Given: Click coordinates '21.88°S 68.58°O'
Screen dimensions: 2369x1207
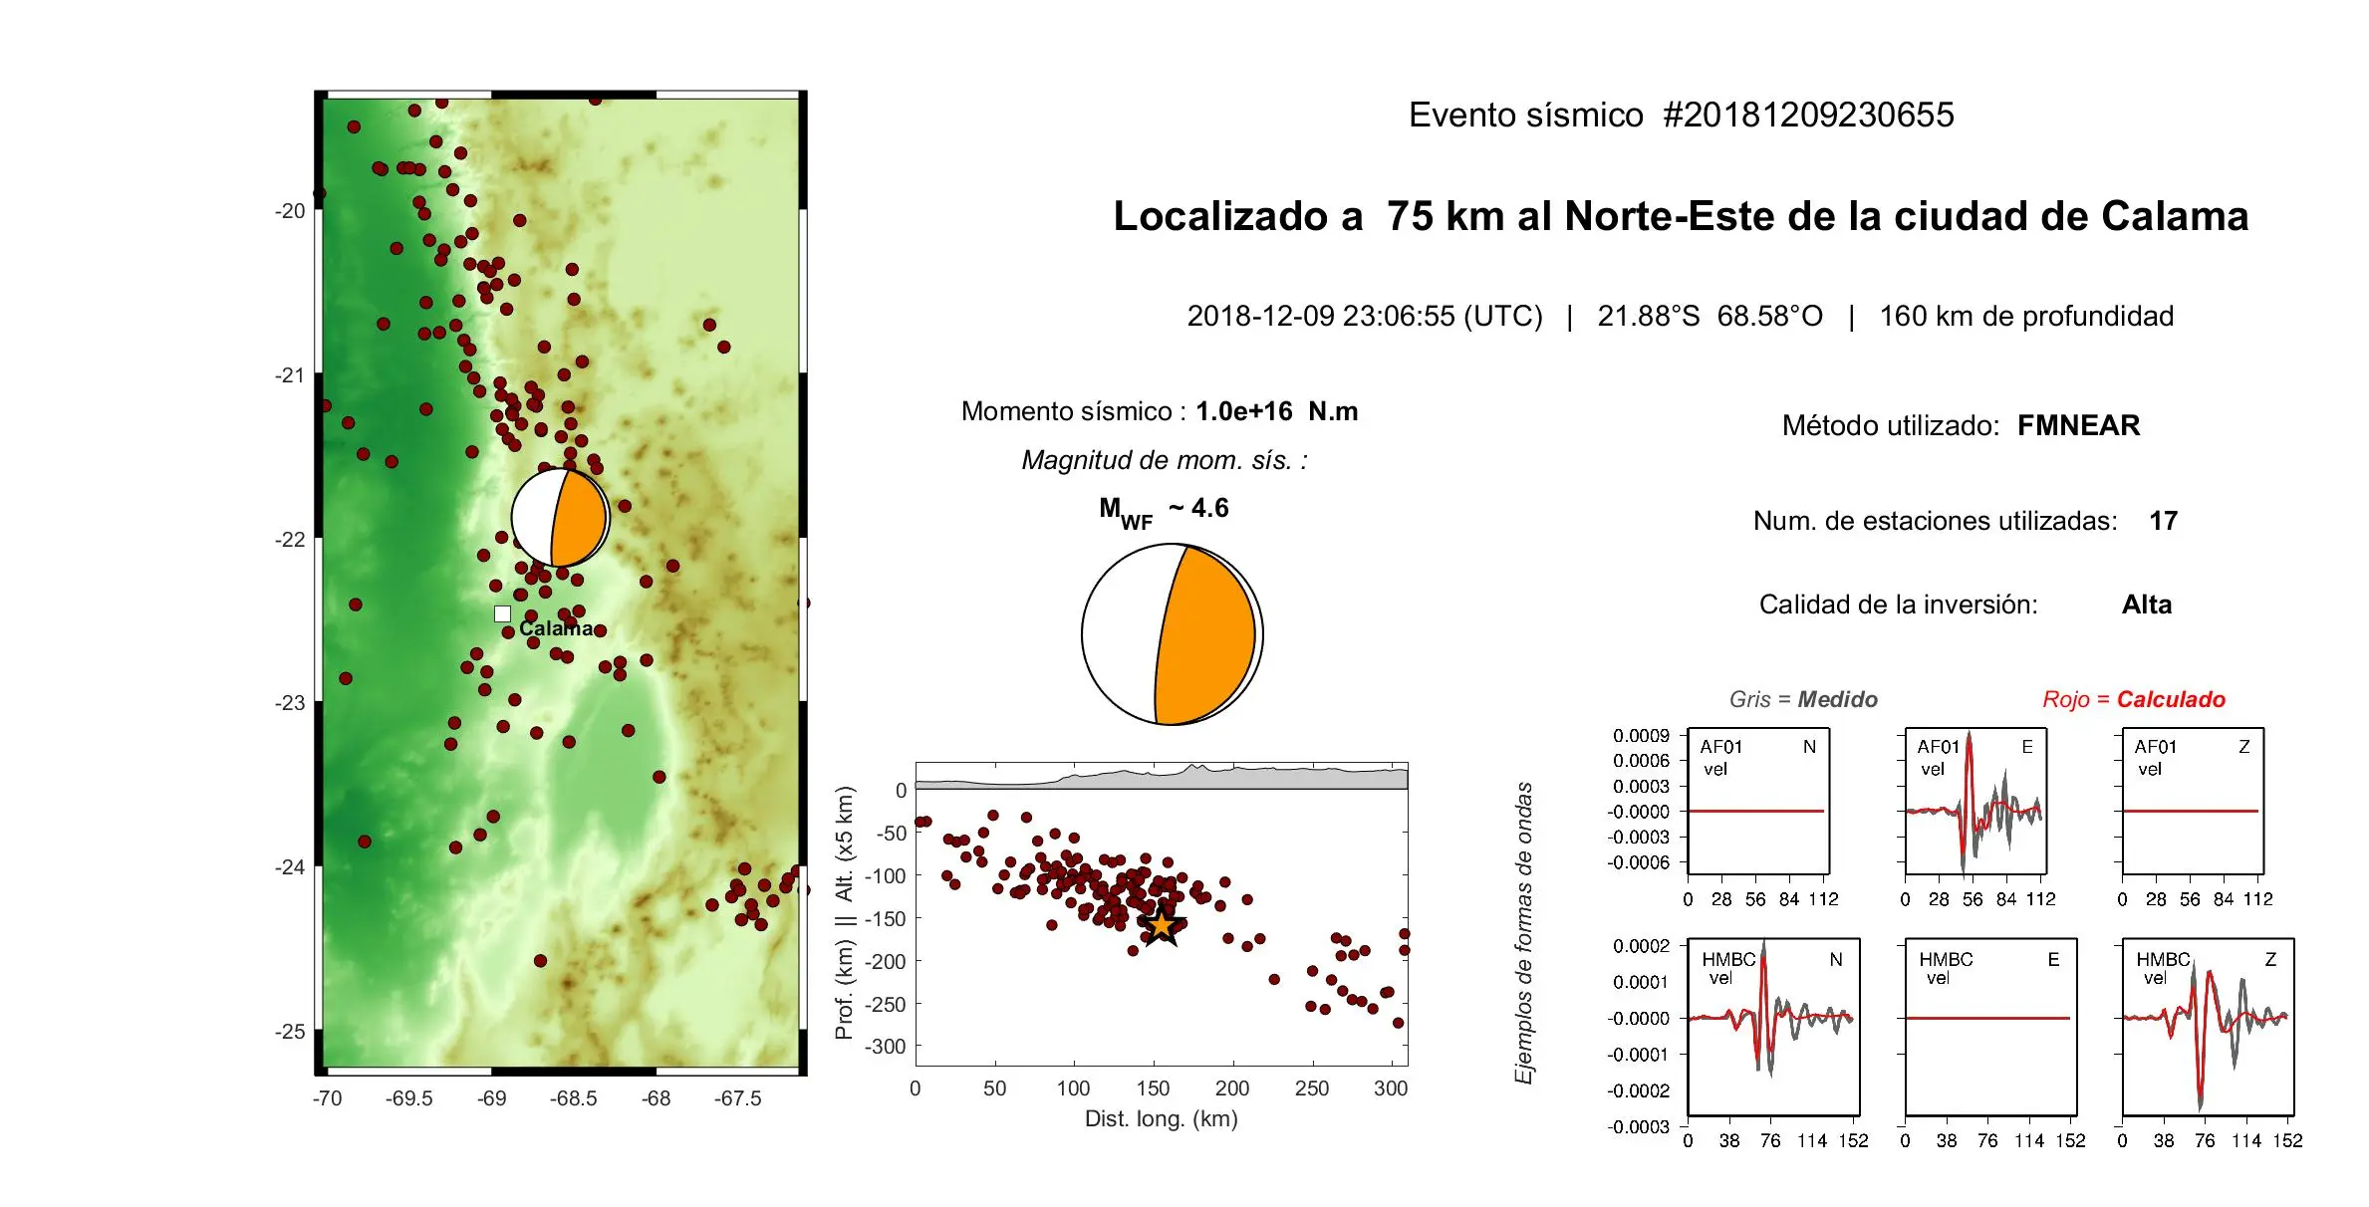Looking at the screenshot, I should tap(1710, 316).
